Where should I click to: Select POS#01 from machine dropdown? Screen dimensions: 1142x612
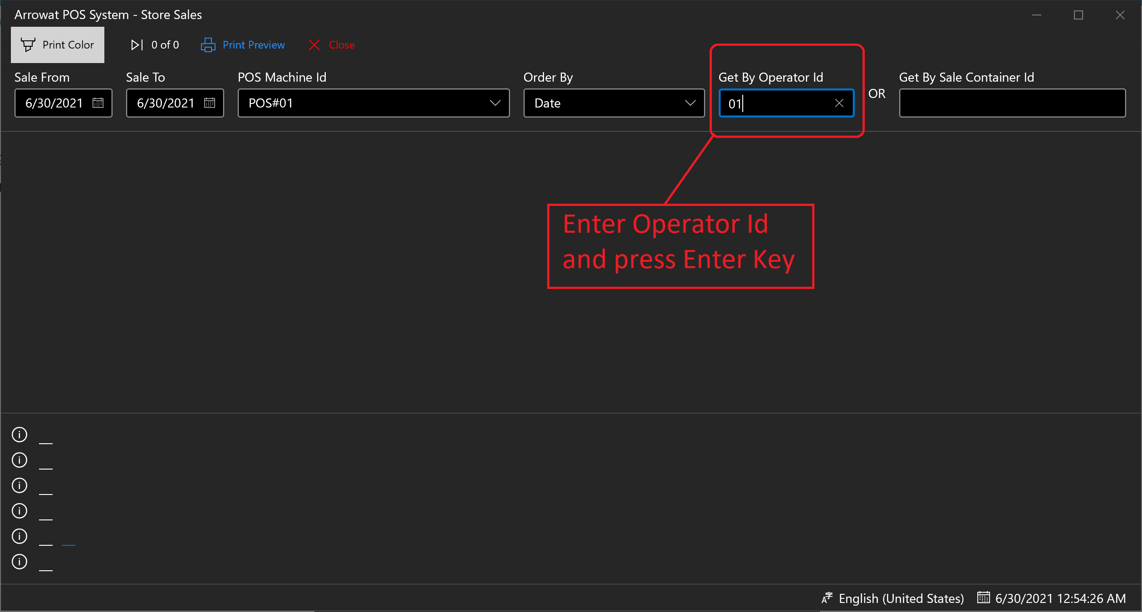[x=374, y=103]
